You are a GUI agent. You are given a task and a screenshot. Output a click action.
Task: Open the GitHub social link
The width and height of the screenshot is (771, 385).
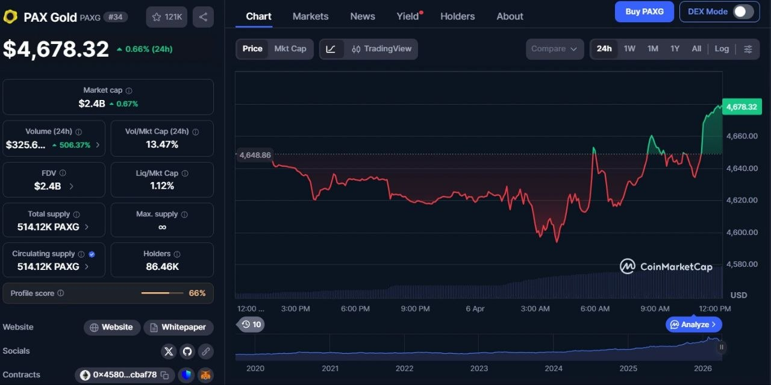187,351
